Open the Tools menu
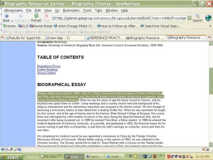Image resolution: width=213 pixels, height=160 pixels. point(87,10)
